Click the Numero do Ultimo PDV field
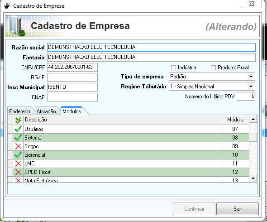Image resolution: width=267 pixels, height=222 pixels. pos(246,97)
